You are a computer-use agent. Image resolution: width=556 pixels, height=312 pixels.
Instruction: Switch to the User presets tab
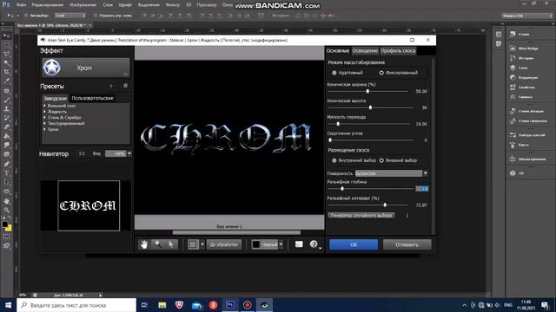(93, 98)
